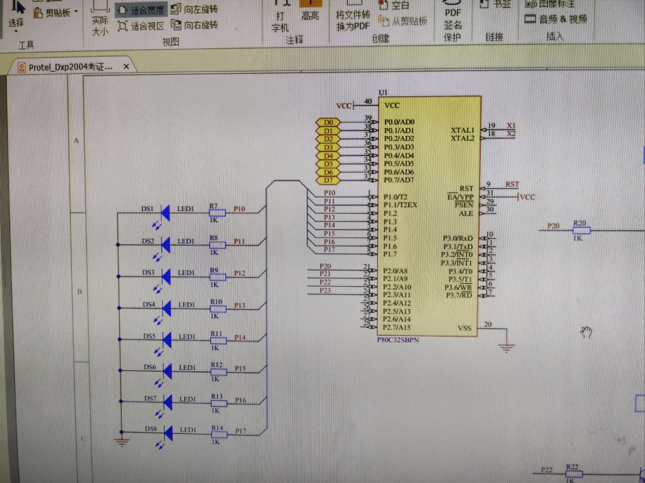Open the PDF签名 sign tool
Viewport: 645px width, 483px height.
(453, 16)
